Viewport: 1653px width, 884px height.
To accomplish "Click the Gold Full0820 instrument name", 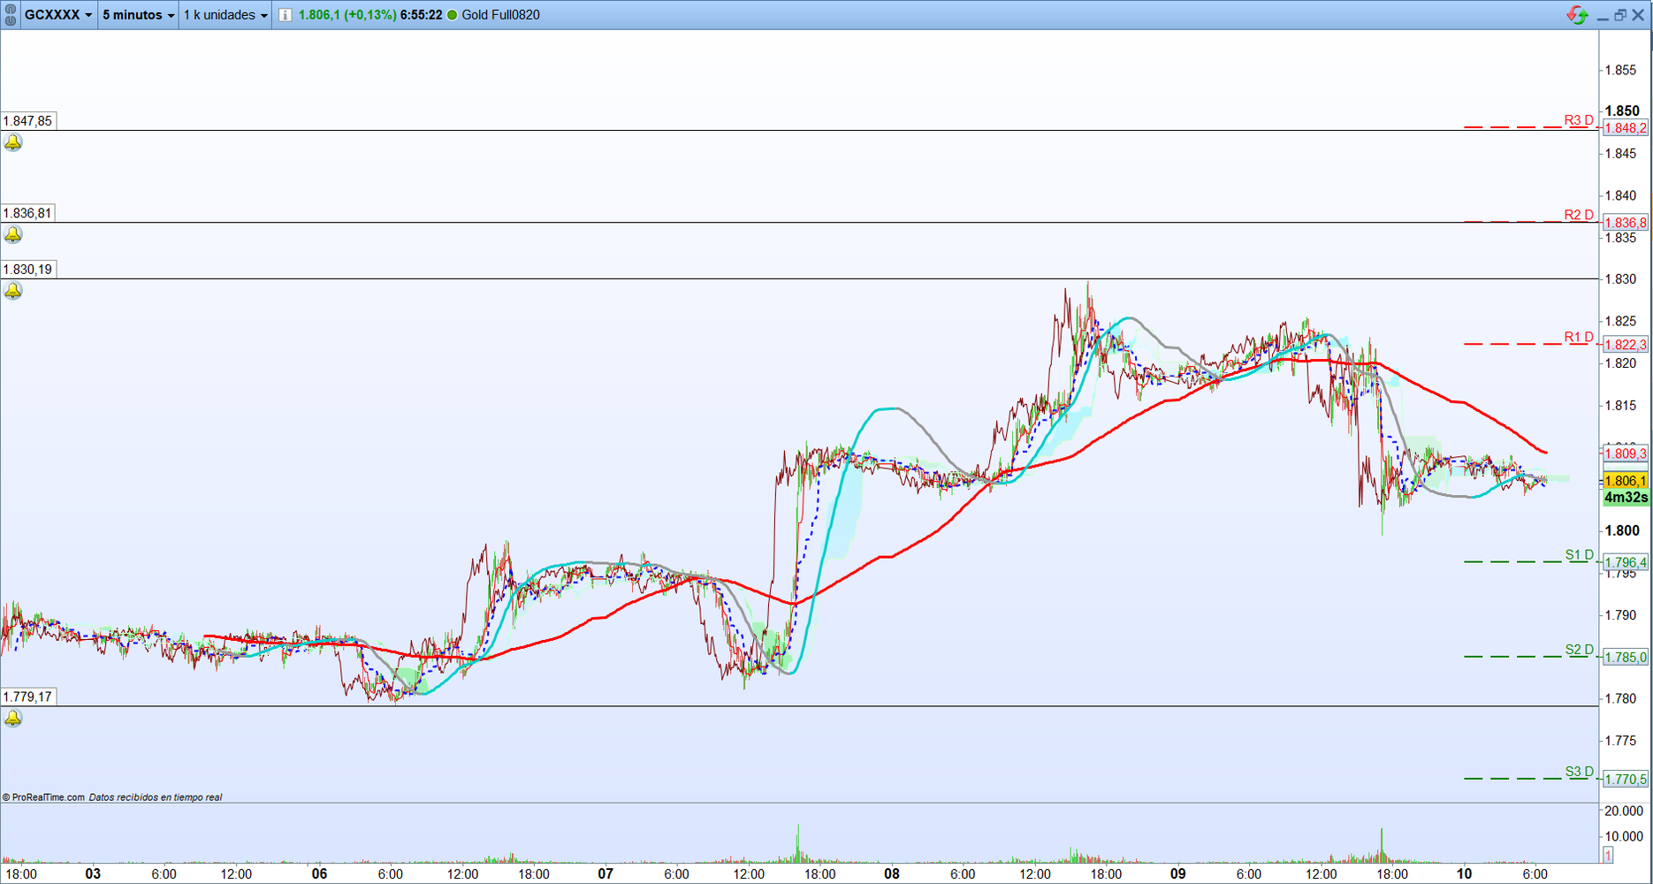I will [500, 15].
